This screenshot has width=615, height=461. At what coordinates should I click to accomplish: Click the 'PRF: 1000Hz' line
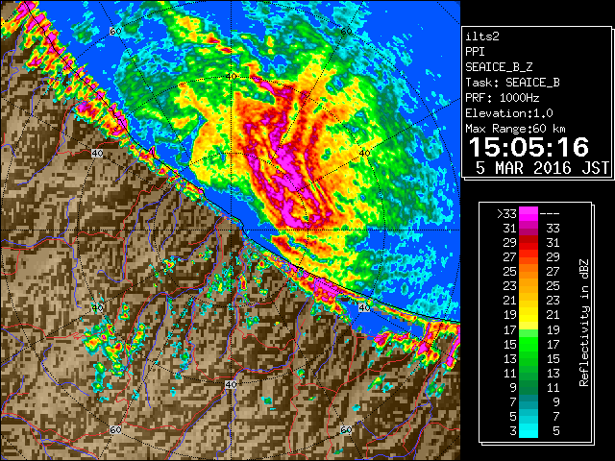pyautogui.click(x=503, y=98)
